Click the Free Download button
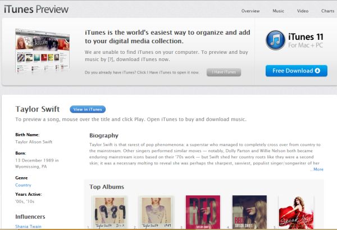The width and height of the screenshot is (337, 230). pos(297,71)
